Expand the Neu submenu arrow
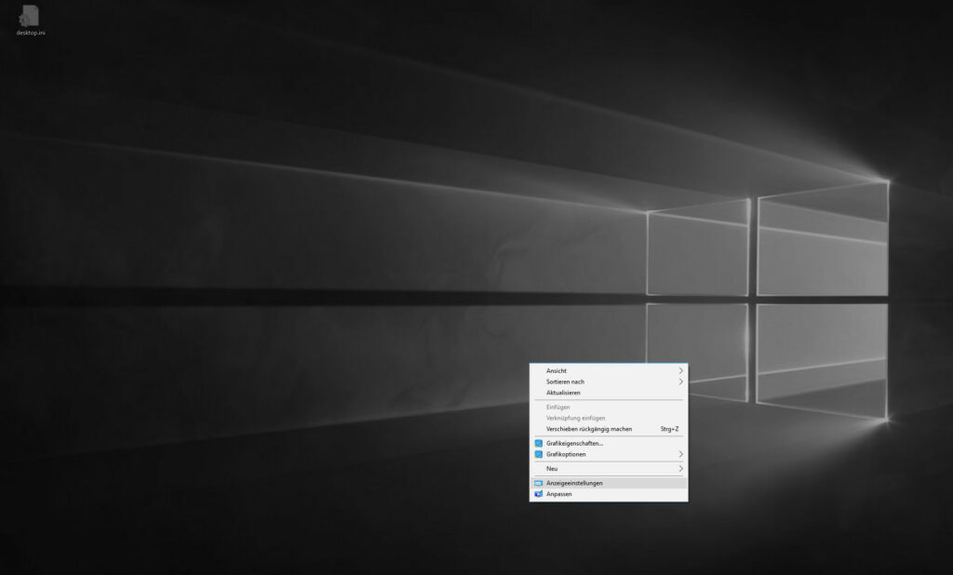The width and height of the screenshot is (953, 575). 680,469
